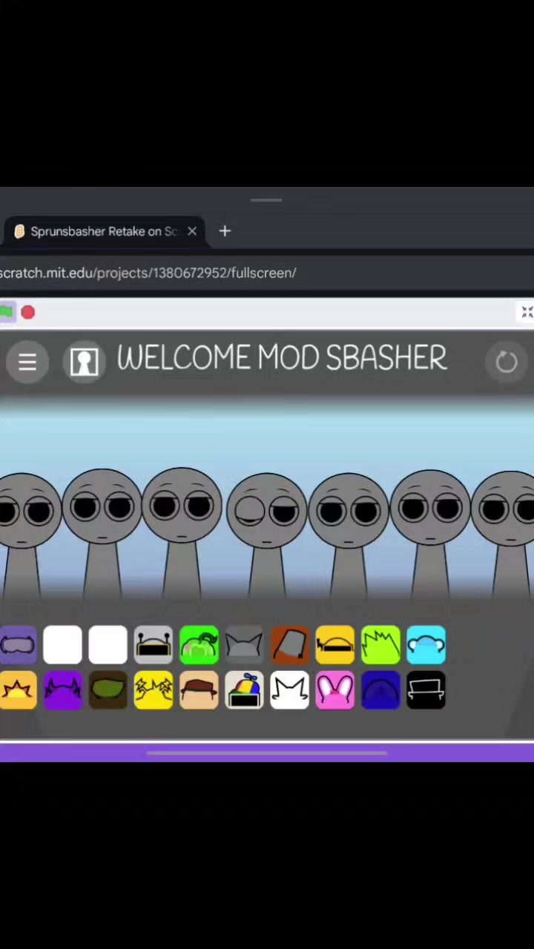The width and height of the screenshot is (534, 949).
Task: Select the green pumpkin character icon
Action: pyautogui.click(x=199, y=644)
